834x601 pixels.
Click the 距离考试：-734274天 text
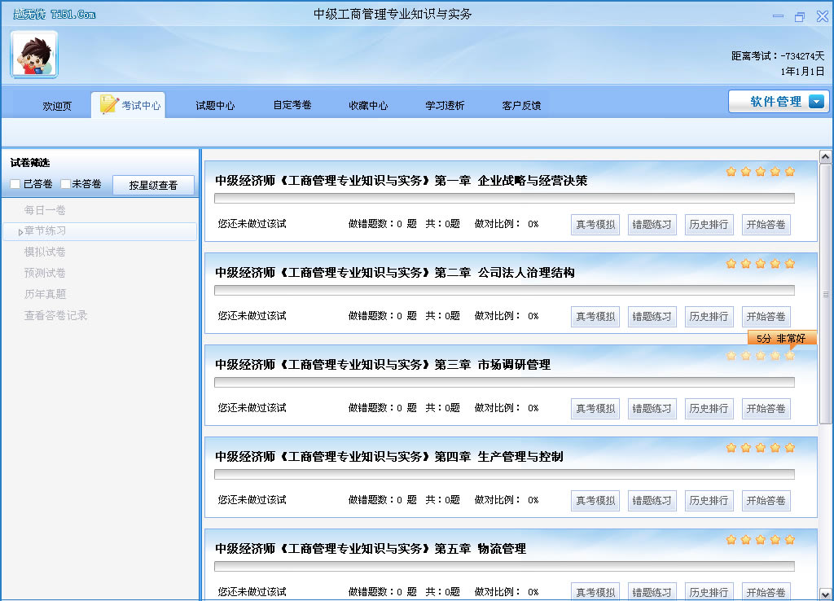[778, 56]
